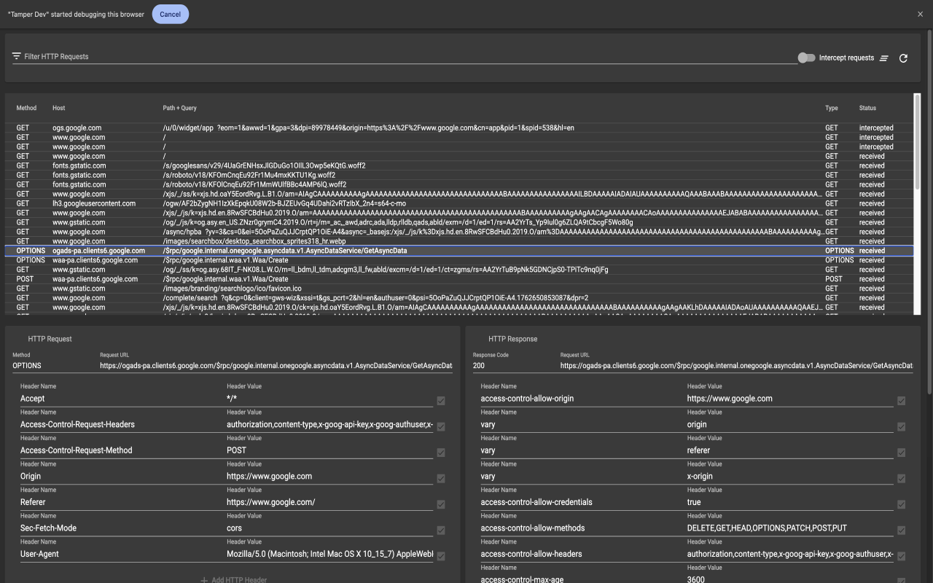Enable the Intercept requests toggle
Viewport: 933px width, 583px height.
click(x=806, y=57)
